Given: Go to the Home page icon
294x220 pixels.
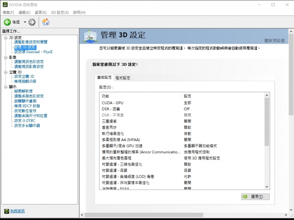Looking at the screenshot, I should pos(46,22).
